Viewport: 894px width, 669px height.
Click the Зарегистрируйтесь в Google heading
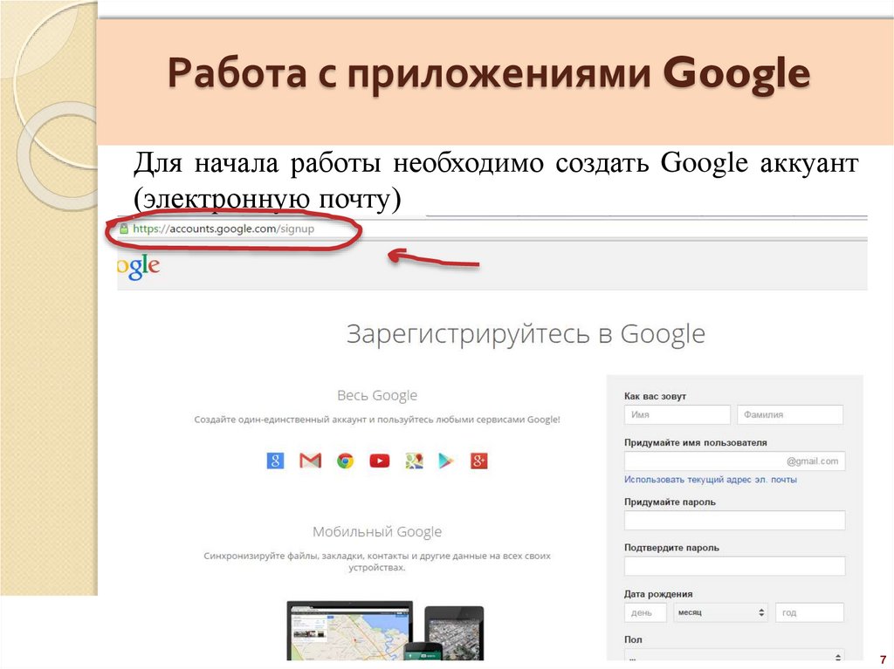[526, 335]
